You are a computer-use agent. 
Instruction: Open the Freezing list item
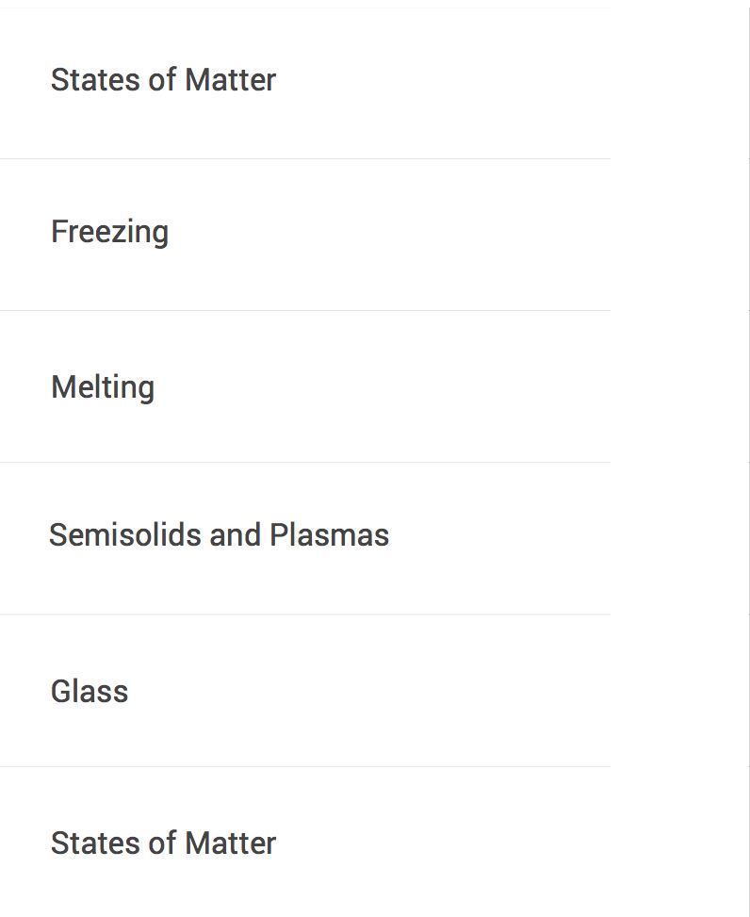pos(110,232)
